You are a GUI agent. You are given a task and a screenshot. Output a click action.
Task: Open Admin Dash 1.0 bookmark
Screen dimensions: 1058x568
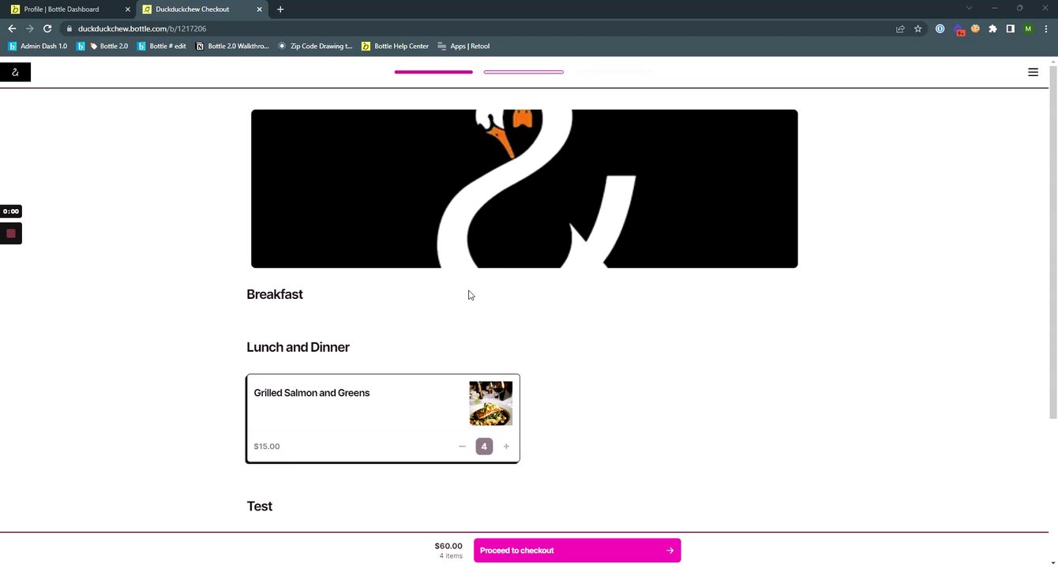click(37, 47)
